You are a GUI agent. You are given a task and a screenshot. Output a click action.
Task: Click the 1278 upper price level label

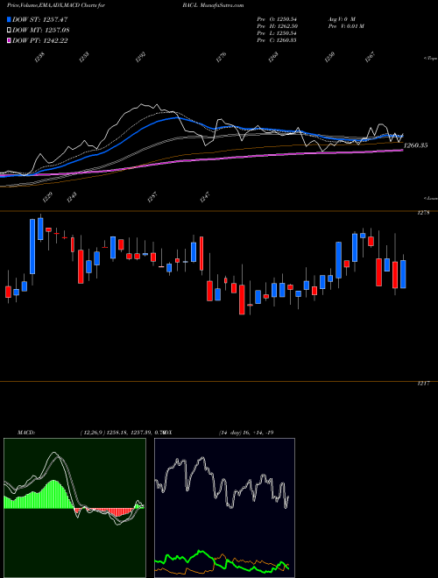coord(424,213)
